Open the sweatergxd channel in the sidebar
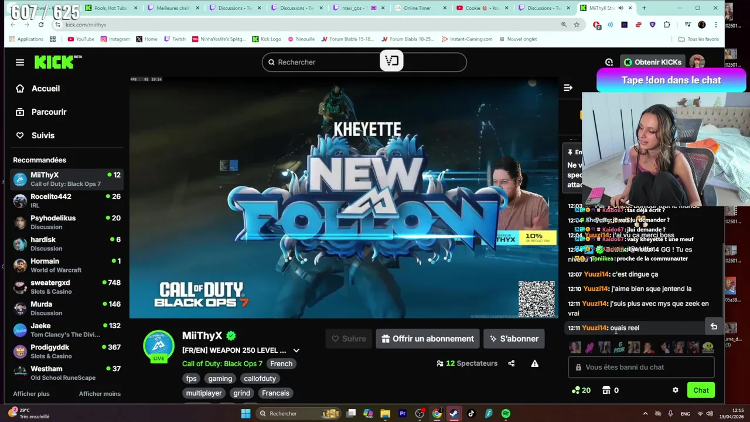This screenshot has width=750, height=422. tap(67, 287)
